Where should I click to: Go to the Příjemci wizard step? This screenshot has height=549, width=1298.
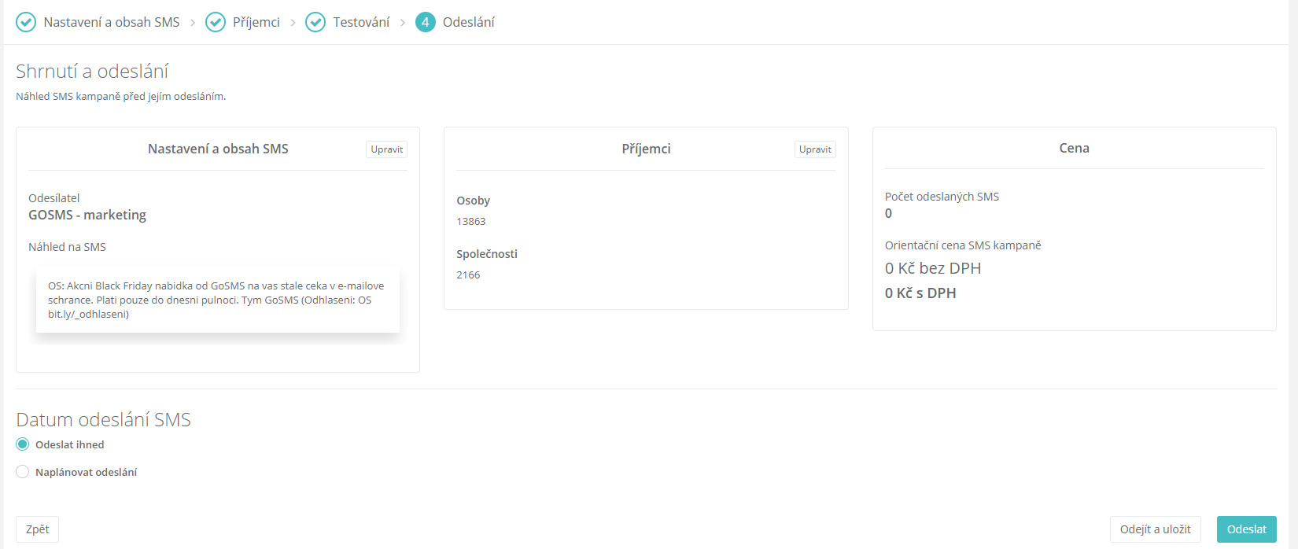coord(256,22)
